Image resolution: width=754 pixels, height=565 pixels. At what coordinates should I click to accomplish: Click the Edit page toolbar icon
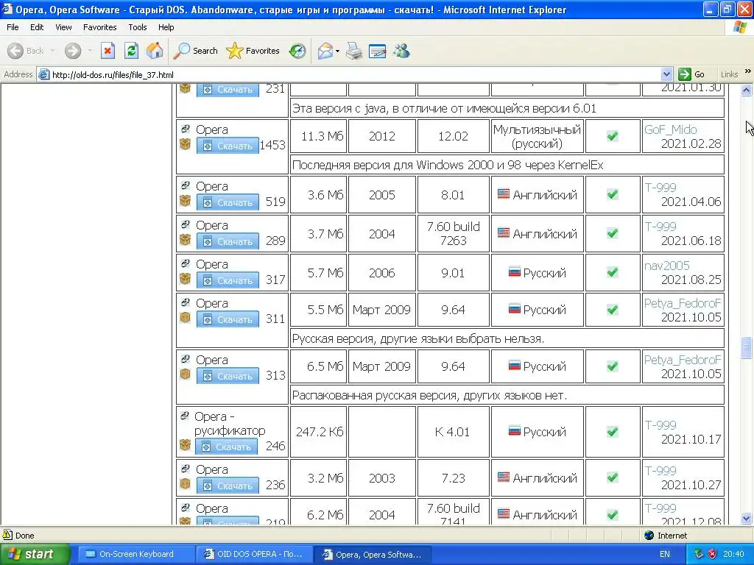(x=378, y=51)
